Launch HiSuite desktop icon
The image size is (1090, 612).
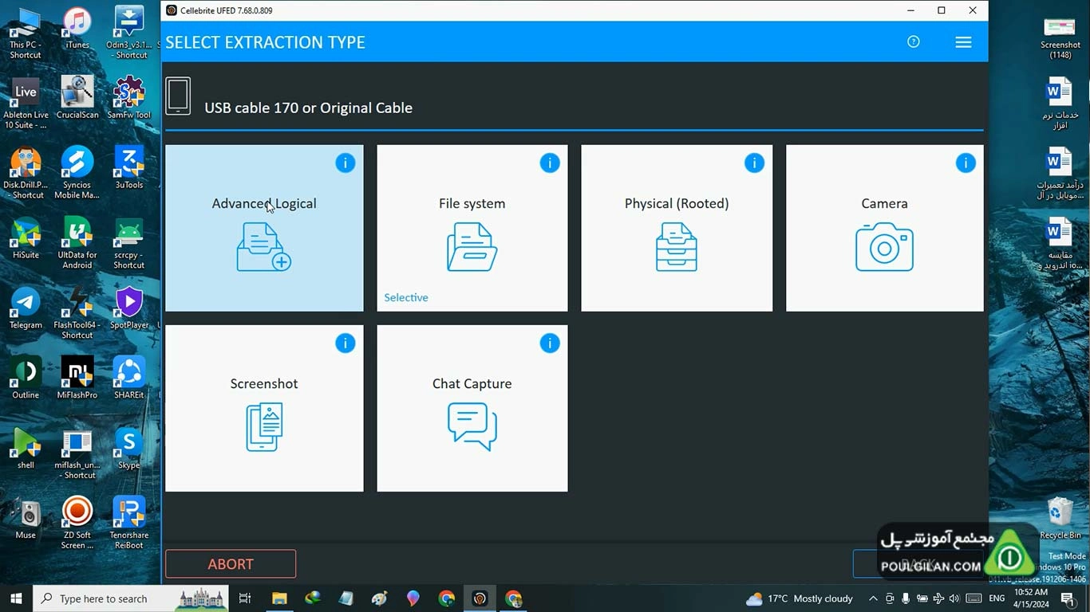(x=26, y=238)
